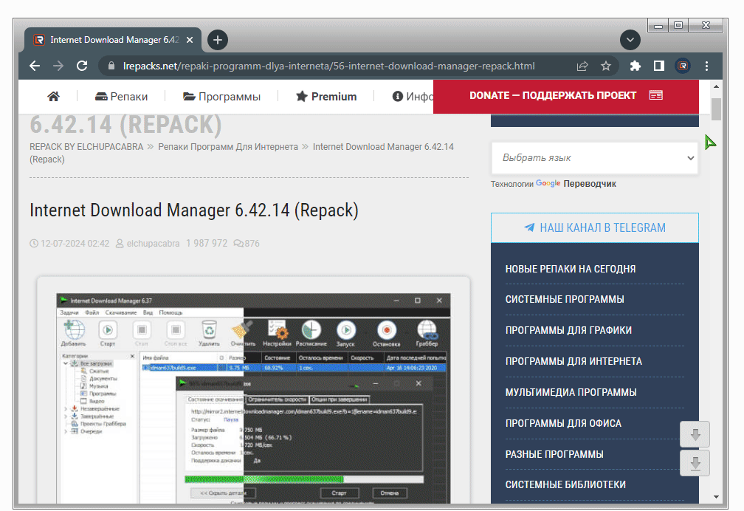Open ПРОГРАММЫ ДЛЯ ОФИСА category
This screenshot has width=744, height=511.
point(563,423)
